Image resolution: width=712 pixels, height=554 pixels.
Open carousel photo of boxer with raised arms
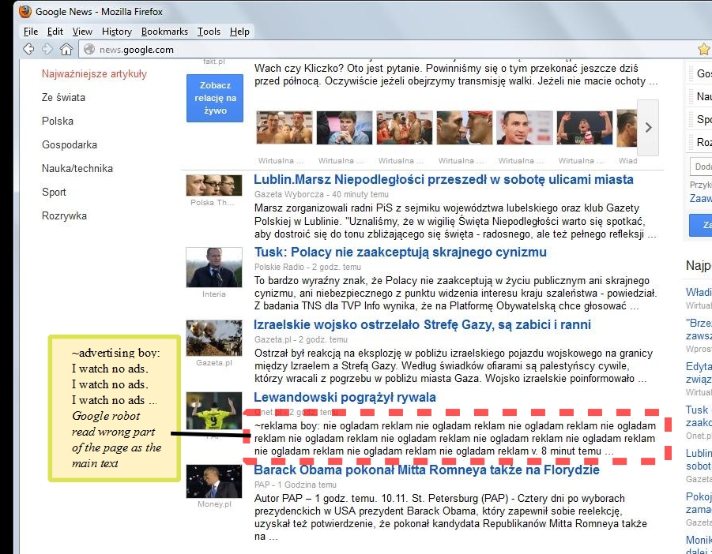[585, 128]
